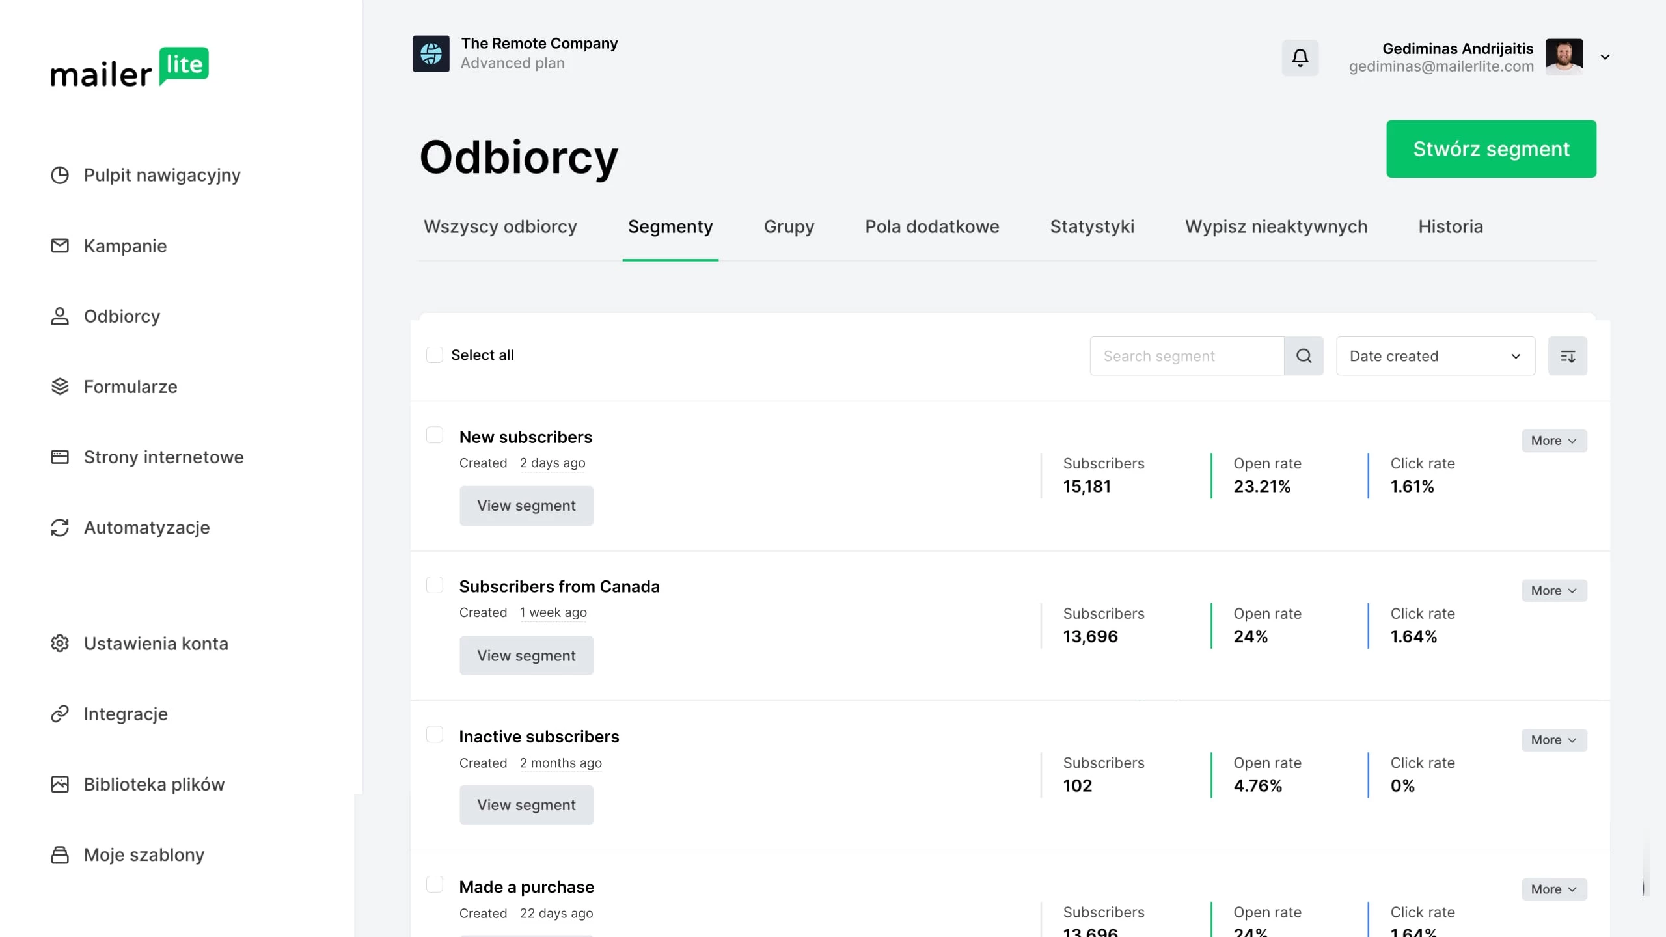
Task: Switch to the Grupy tab
Action: point(789,226)
